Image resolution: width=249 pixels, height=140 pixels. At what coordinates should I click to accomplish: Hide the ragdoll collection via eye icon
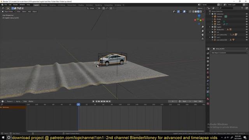(x=247, y=27)
